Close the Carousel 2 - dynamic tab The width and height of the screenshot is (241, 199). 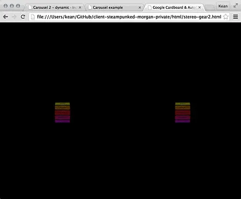click(80, 8)
